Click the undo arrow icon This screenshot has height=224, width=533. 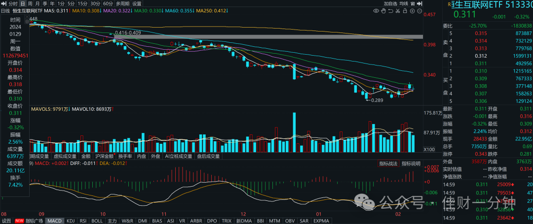click(391, 11)
